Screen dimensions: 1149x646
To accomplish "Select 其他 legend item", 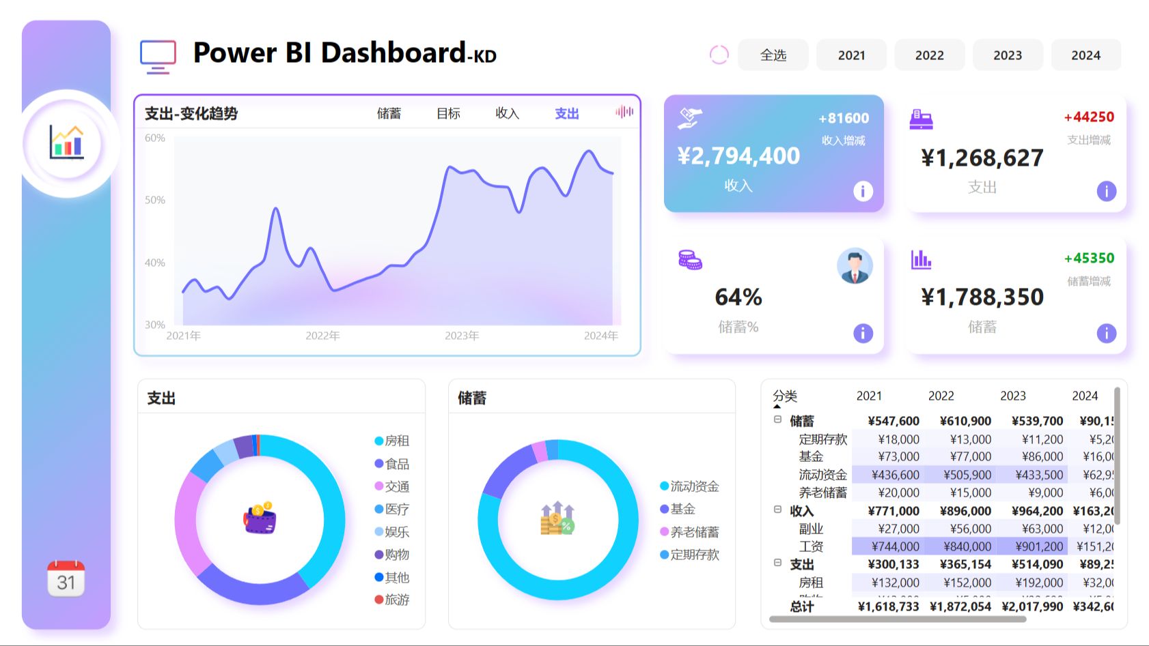I will click(392, 577).
